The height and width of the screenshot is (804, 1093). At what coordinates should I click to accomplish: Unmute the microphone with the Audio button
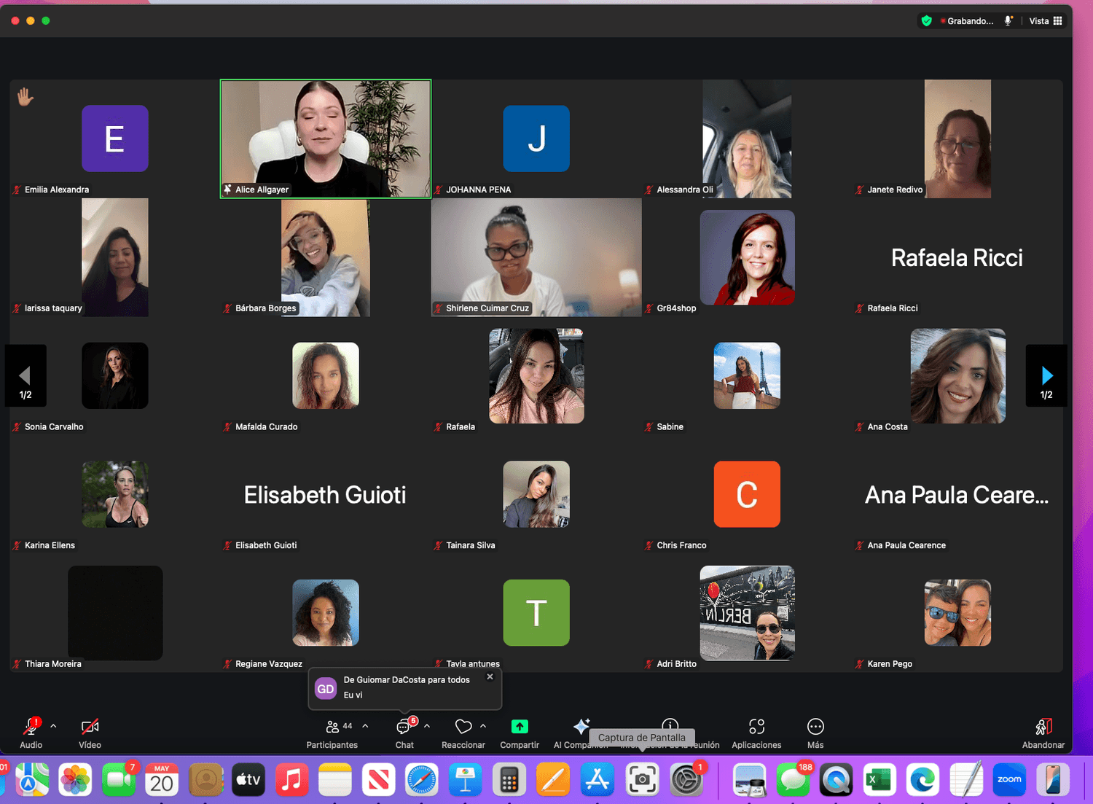click(31, 733)
